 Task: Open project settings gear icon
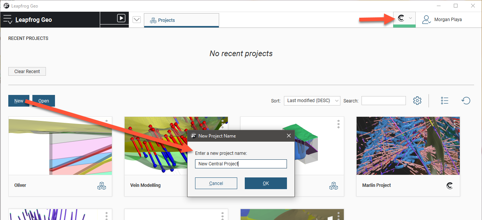point(417,101)
